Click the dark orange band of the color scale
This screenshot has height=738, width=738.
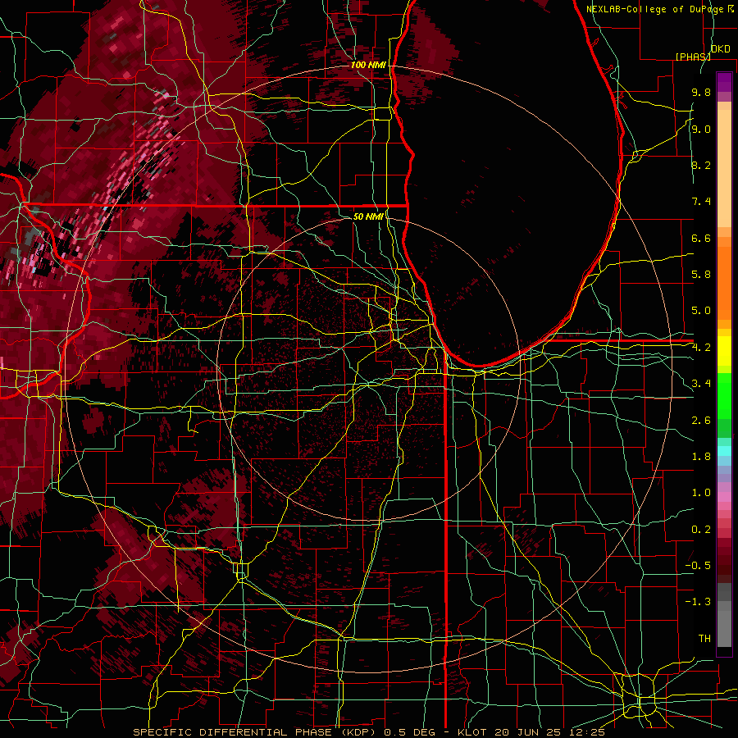[x=724, y=284]
